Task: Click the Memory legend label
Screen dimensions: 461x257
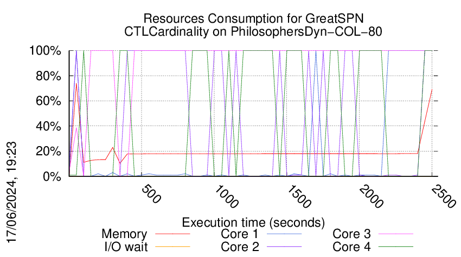Action: [124, 234]
